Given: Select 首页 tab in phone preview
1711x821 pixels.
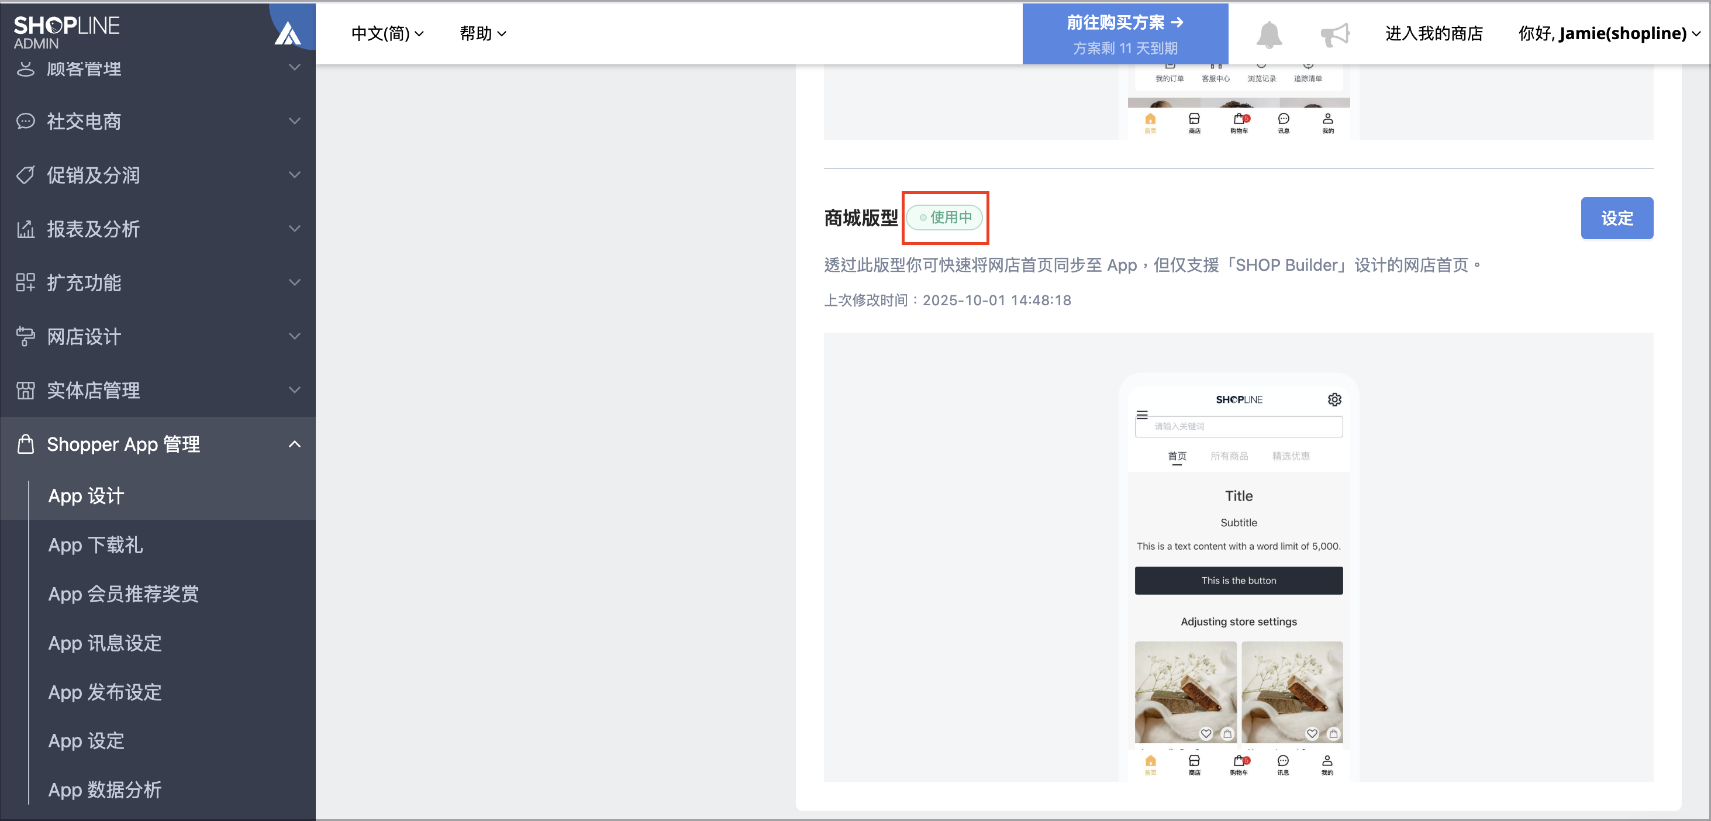Looking at the screenshot, I should pos(1177,456).
